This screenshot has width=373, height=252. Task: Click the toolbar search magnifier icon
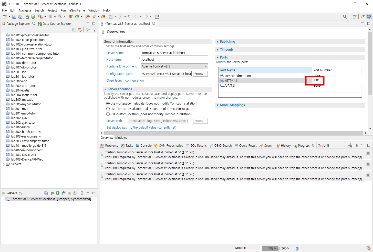pyautogui.click(x=345, y=17)
